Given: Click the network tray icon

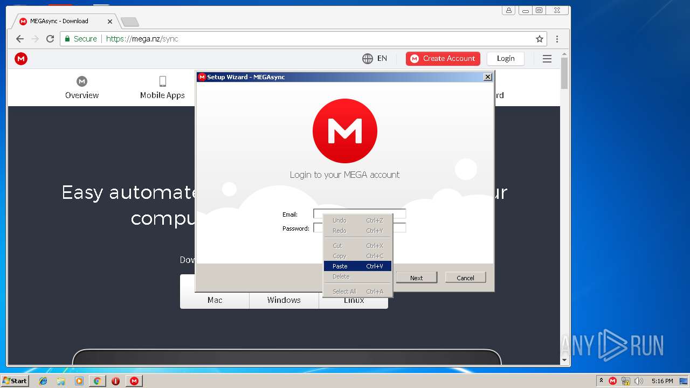Looking at the screenshot, I should click(x=626, y=381).
